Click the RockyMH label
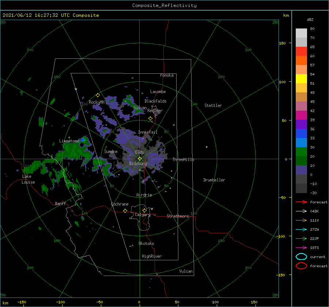The width and height of the screenshot is (329, 307). (x=96, y=102)
